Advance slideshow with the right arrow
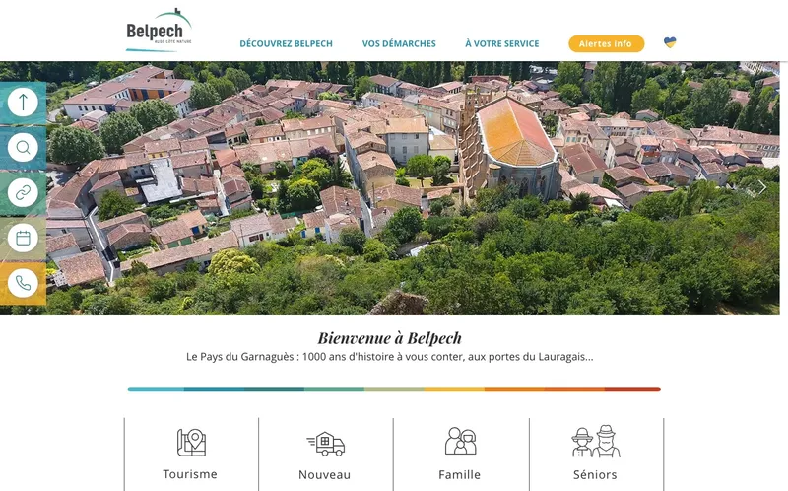Screen dimensions: 788x491 click(761, 187)
